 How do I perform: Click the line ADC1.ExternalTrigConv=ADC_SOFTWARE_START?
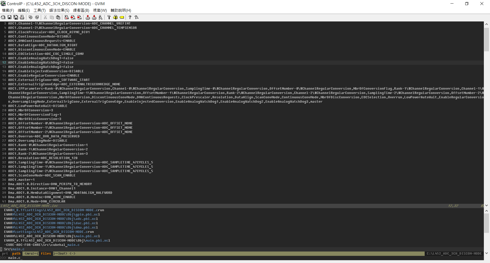click(x=49, y=80)
